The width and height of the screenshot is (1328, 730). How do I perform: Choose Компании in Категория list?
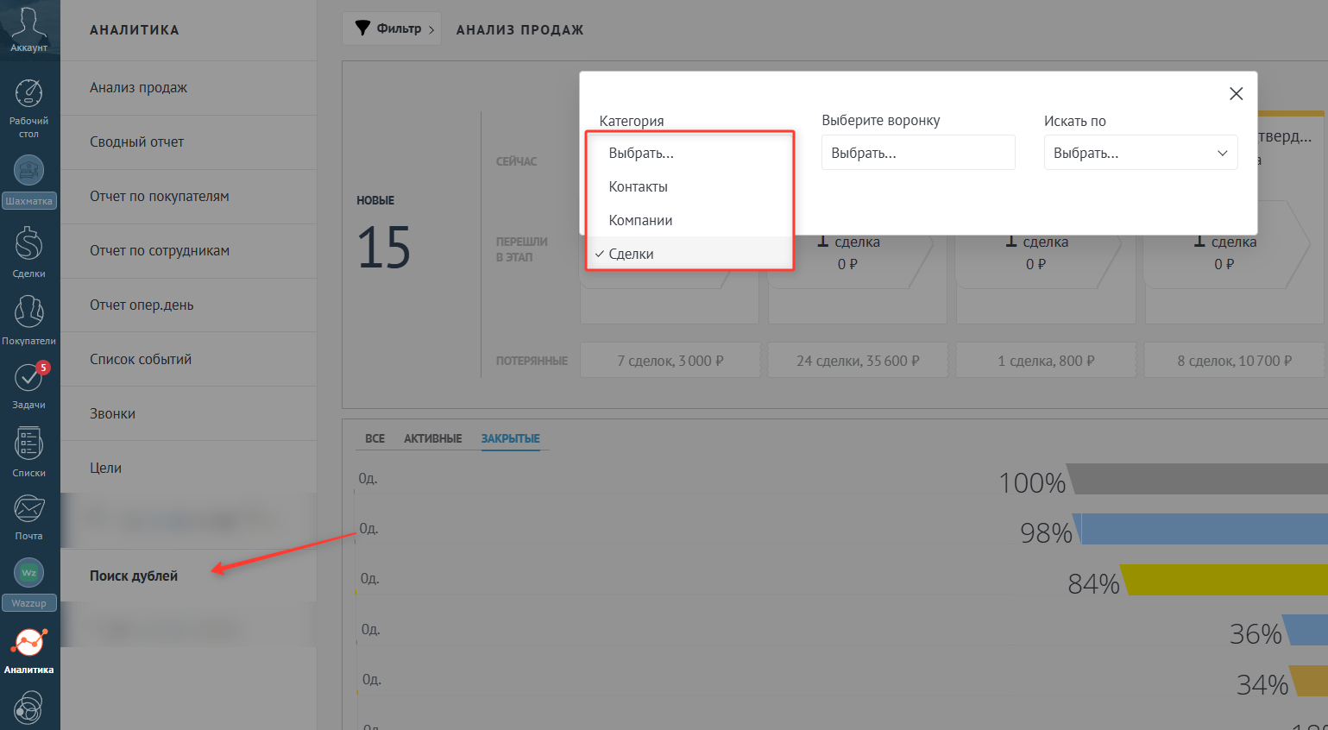pos(689,221)
